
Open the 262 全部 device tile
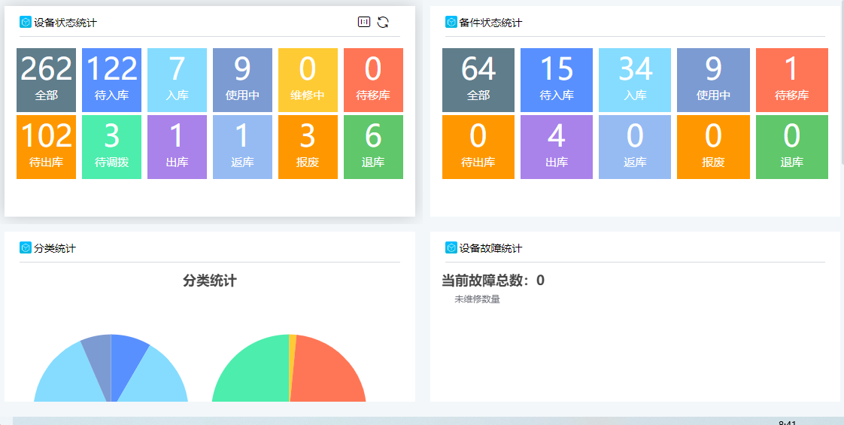point(46,80)
